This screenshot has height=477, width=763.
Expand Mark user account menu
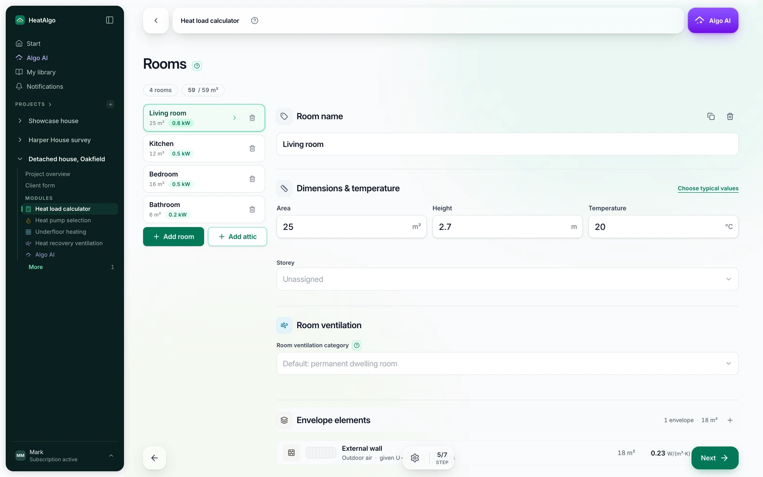click(x=65, y=456)
